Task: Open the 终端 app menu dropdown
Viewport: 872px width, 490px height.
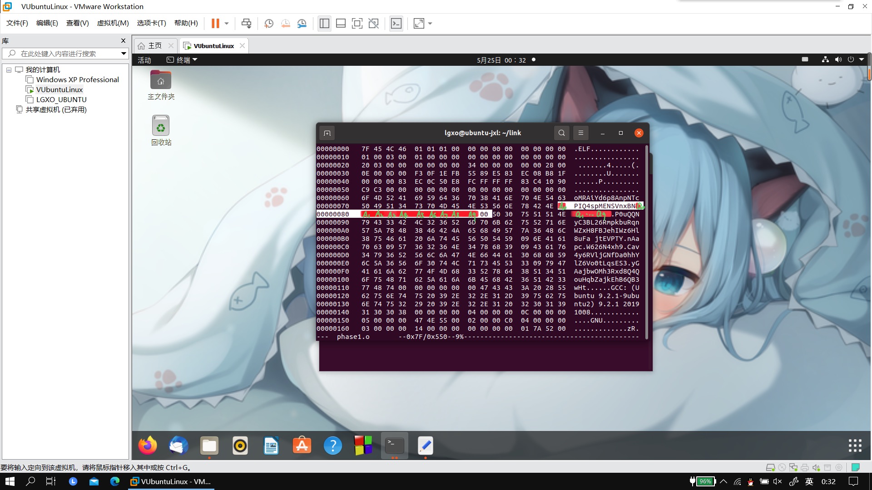Action: pos(182,60)
